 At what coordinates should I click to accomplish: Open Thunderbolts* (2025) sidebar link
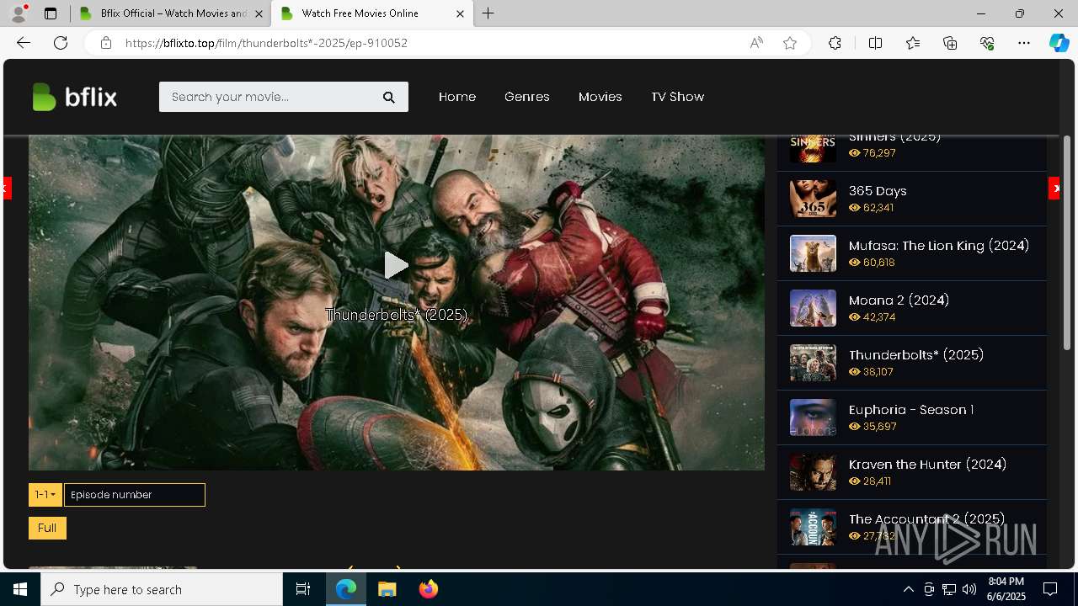(x=916, y=355)
